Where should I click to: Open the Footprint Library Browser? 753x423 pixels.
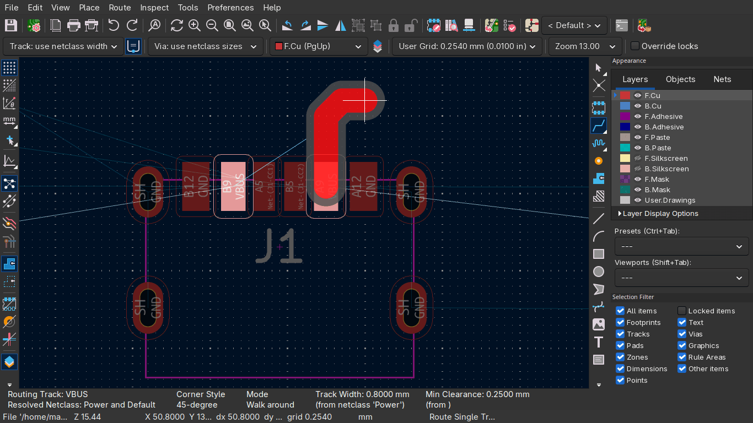pos(451,25)
